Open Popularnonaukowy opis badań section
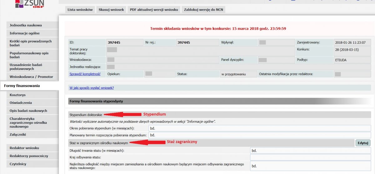Screen dimensions: 375x174 pyautogui.click(x=29, y=55)
